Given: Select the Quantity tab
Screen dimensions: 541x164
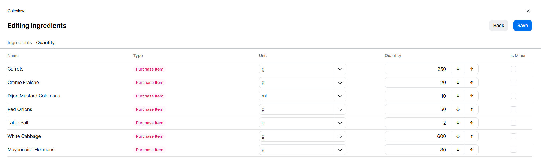Looking at the screenshot, I should point(45,43).
